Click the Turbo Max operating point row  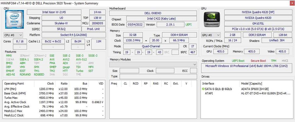(x=54, y=98)
